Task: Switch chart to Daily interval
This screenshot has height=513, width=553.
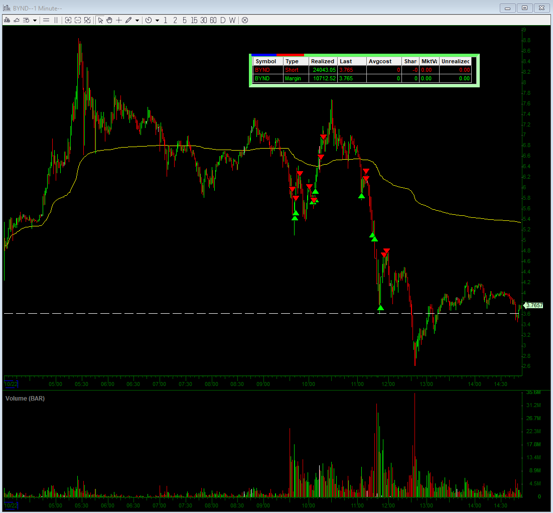Action: (222, 20)
